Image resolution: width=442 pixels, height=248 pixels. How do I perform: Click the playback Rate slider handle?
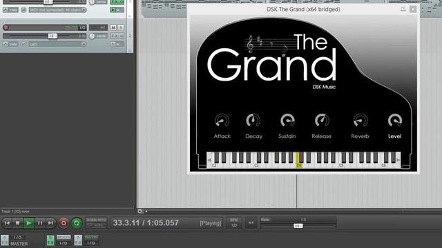[298, 226]
